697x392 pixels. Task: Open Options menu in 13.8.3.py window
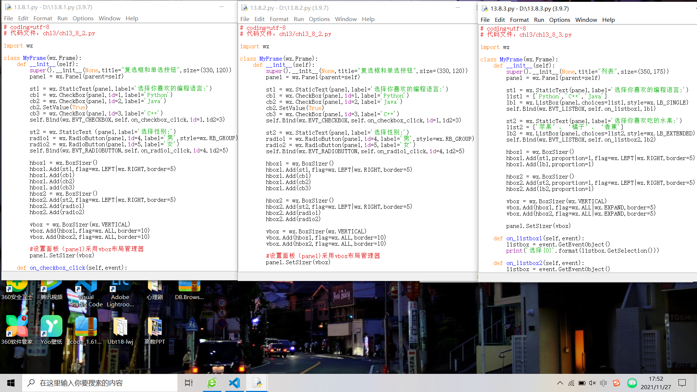(x=559, y=20)
